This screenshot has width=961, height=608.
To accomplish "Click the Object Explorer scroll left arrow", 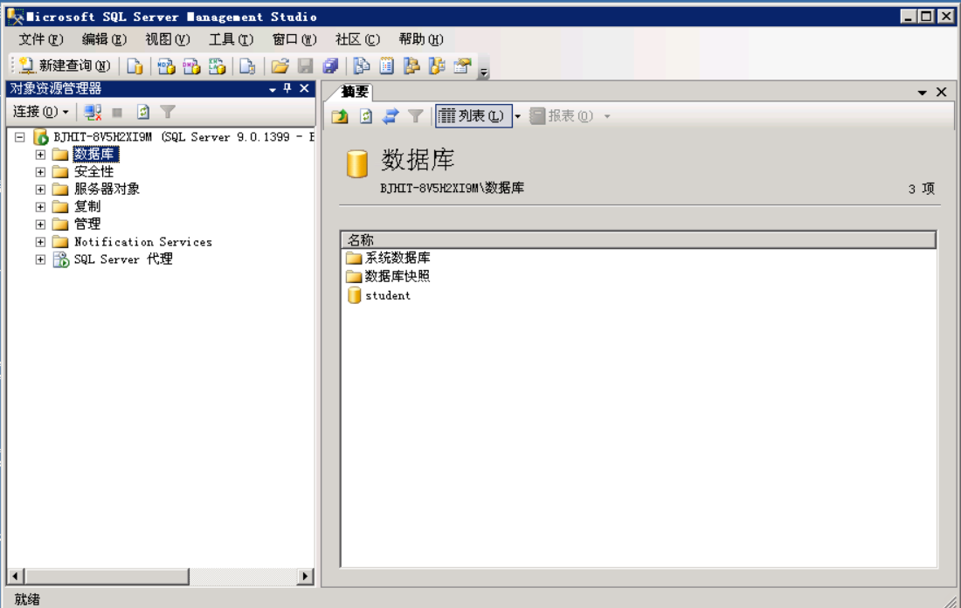I will point(16,577).
